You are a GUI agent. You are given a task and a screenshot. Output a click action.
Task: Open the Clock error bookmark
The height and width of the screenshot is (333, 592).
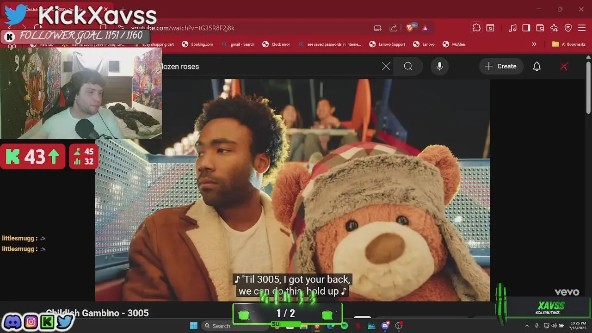tap(276, 44)
